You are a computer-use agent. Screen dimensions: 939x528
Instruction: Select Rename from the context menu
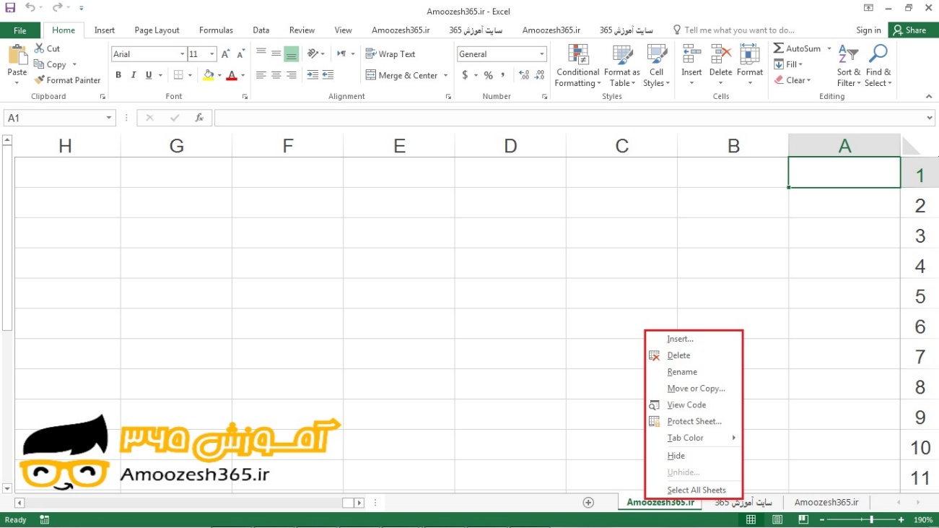682,372
